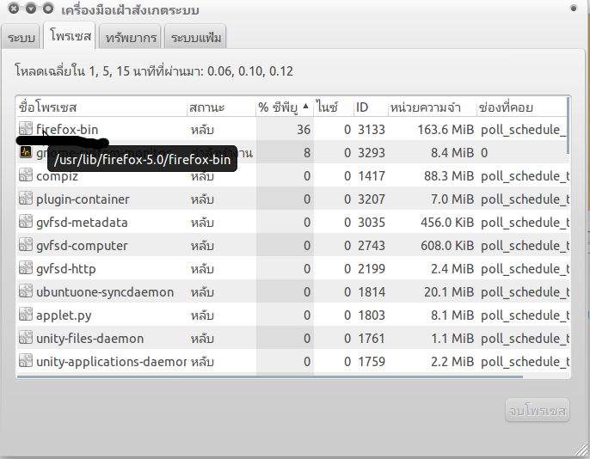The width and height of the screenshot is (590, 459).
Task: Select the firefox-bin process name
Action: click(x=67, y=130)
